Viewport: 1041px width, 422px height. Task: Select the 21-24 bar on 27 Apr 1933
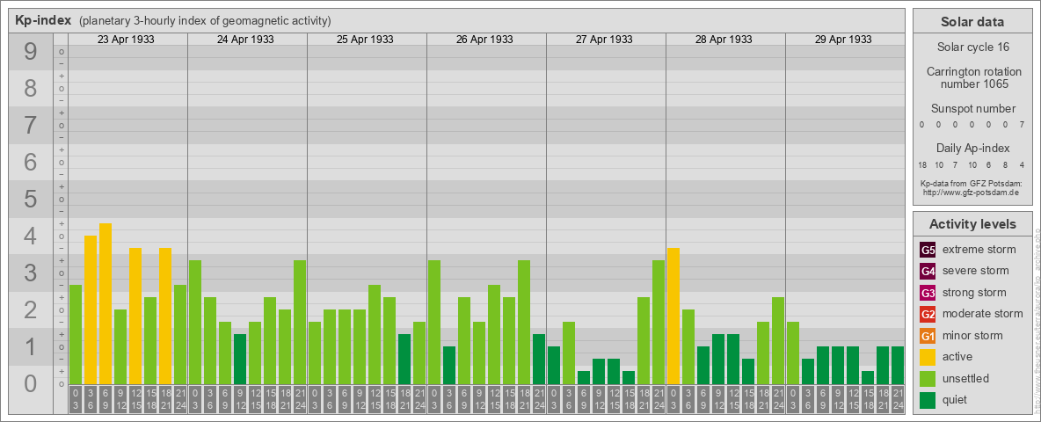pos(659,322)
